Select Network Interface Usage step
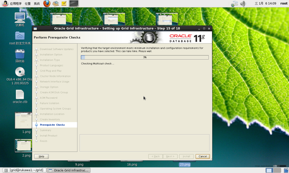The image size is (289, 173). click(55, 82)
